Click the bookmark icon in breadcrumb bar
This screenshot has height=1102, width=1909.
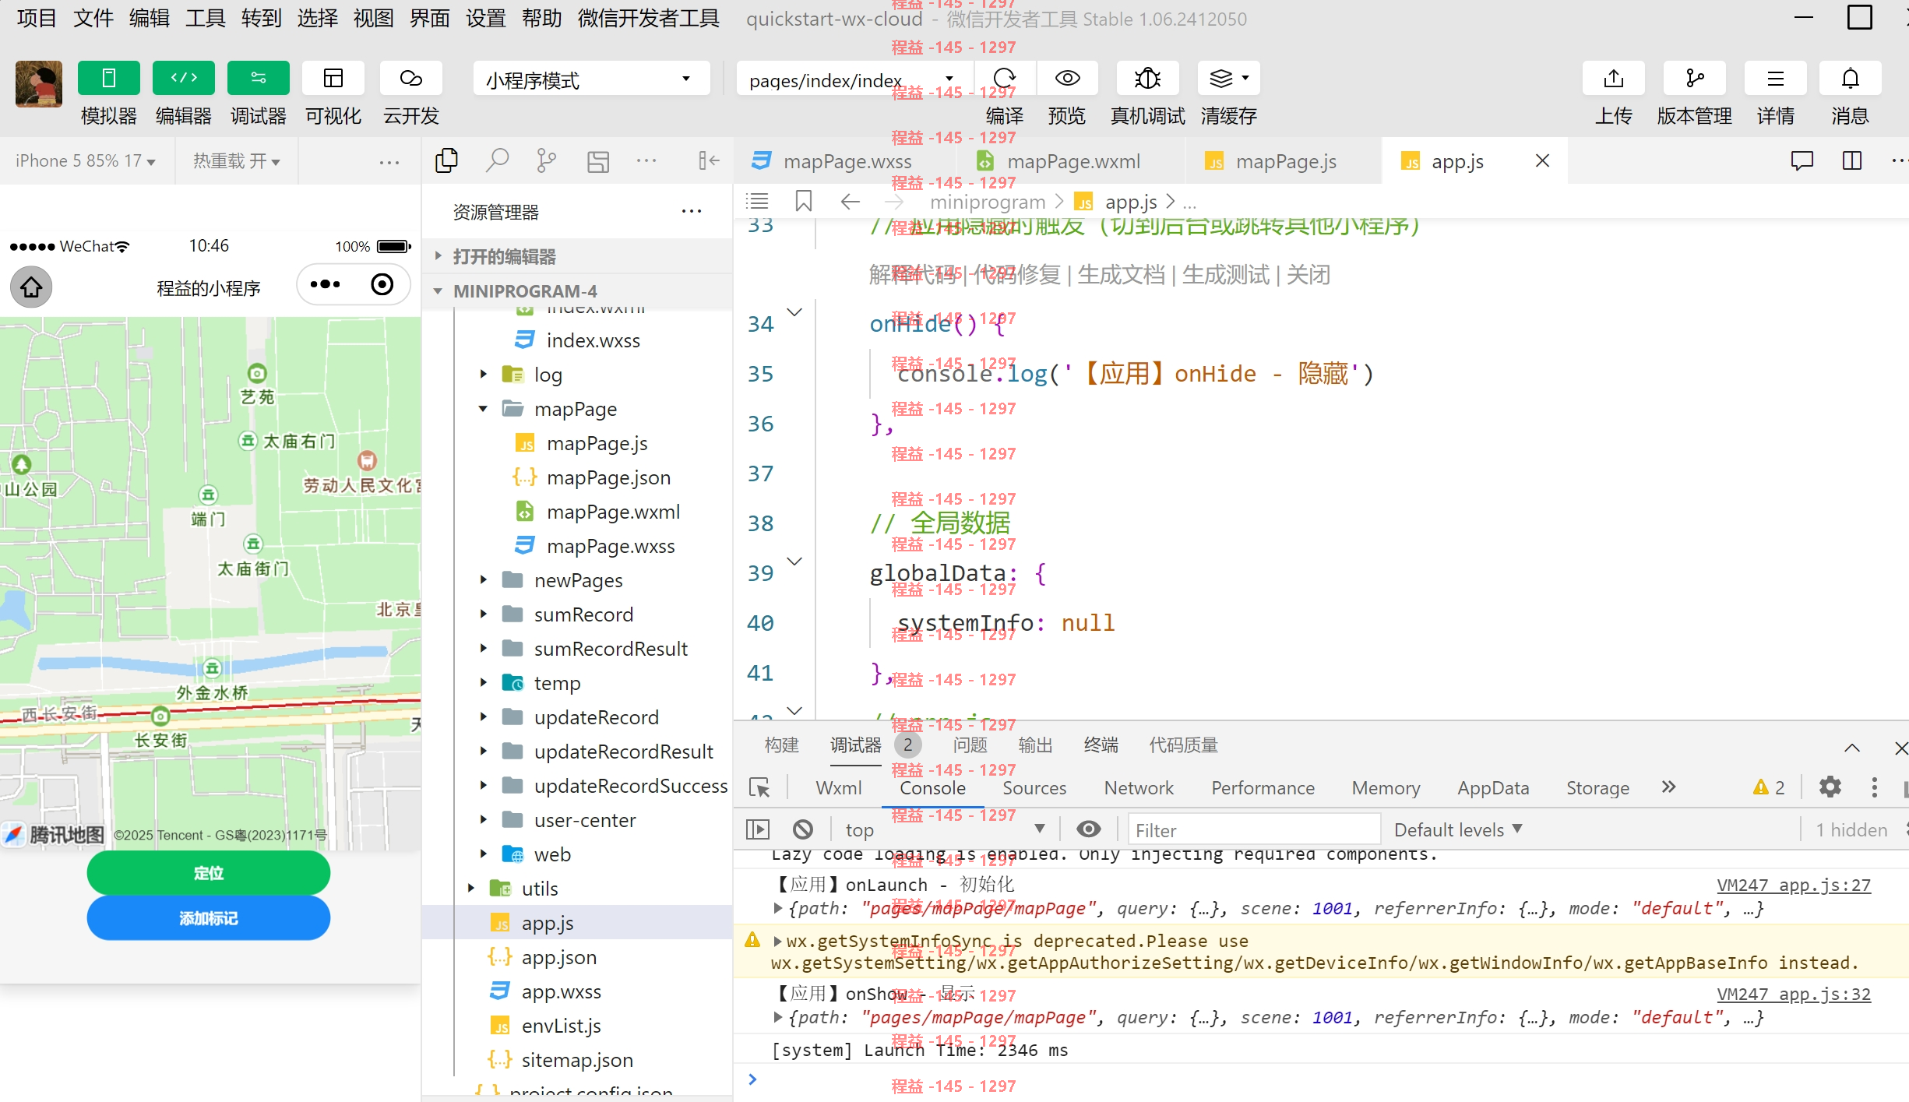[804, 202]
